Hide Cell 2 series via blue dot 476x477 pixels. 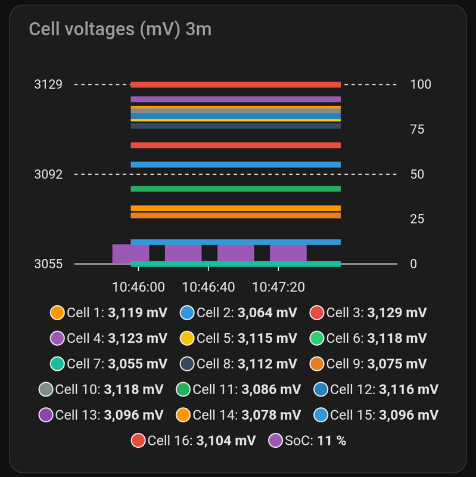pyautogui.click(x=187, y=312)
